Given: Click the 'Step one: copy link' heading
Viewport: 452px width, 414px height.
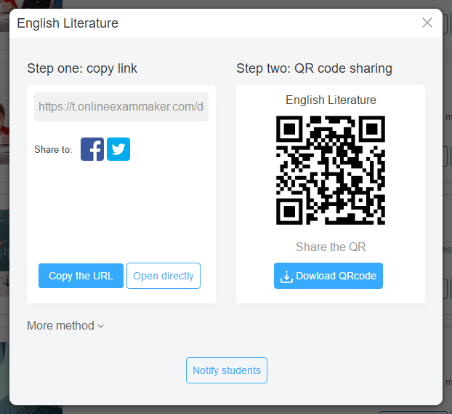Looking at the screenshot, I should 82,68.
